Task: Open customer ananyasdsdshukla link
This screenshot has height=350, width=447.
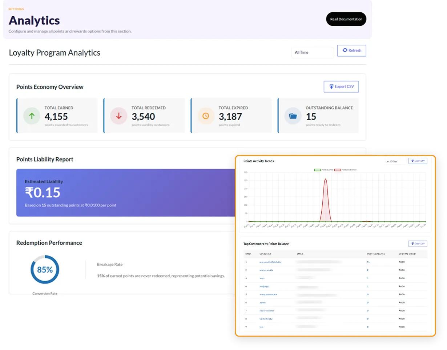Action: coord(268,294)
